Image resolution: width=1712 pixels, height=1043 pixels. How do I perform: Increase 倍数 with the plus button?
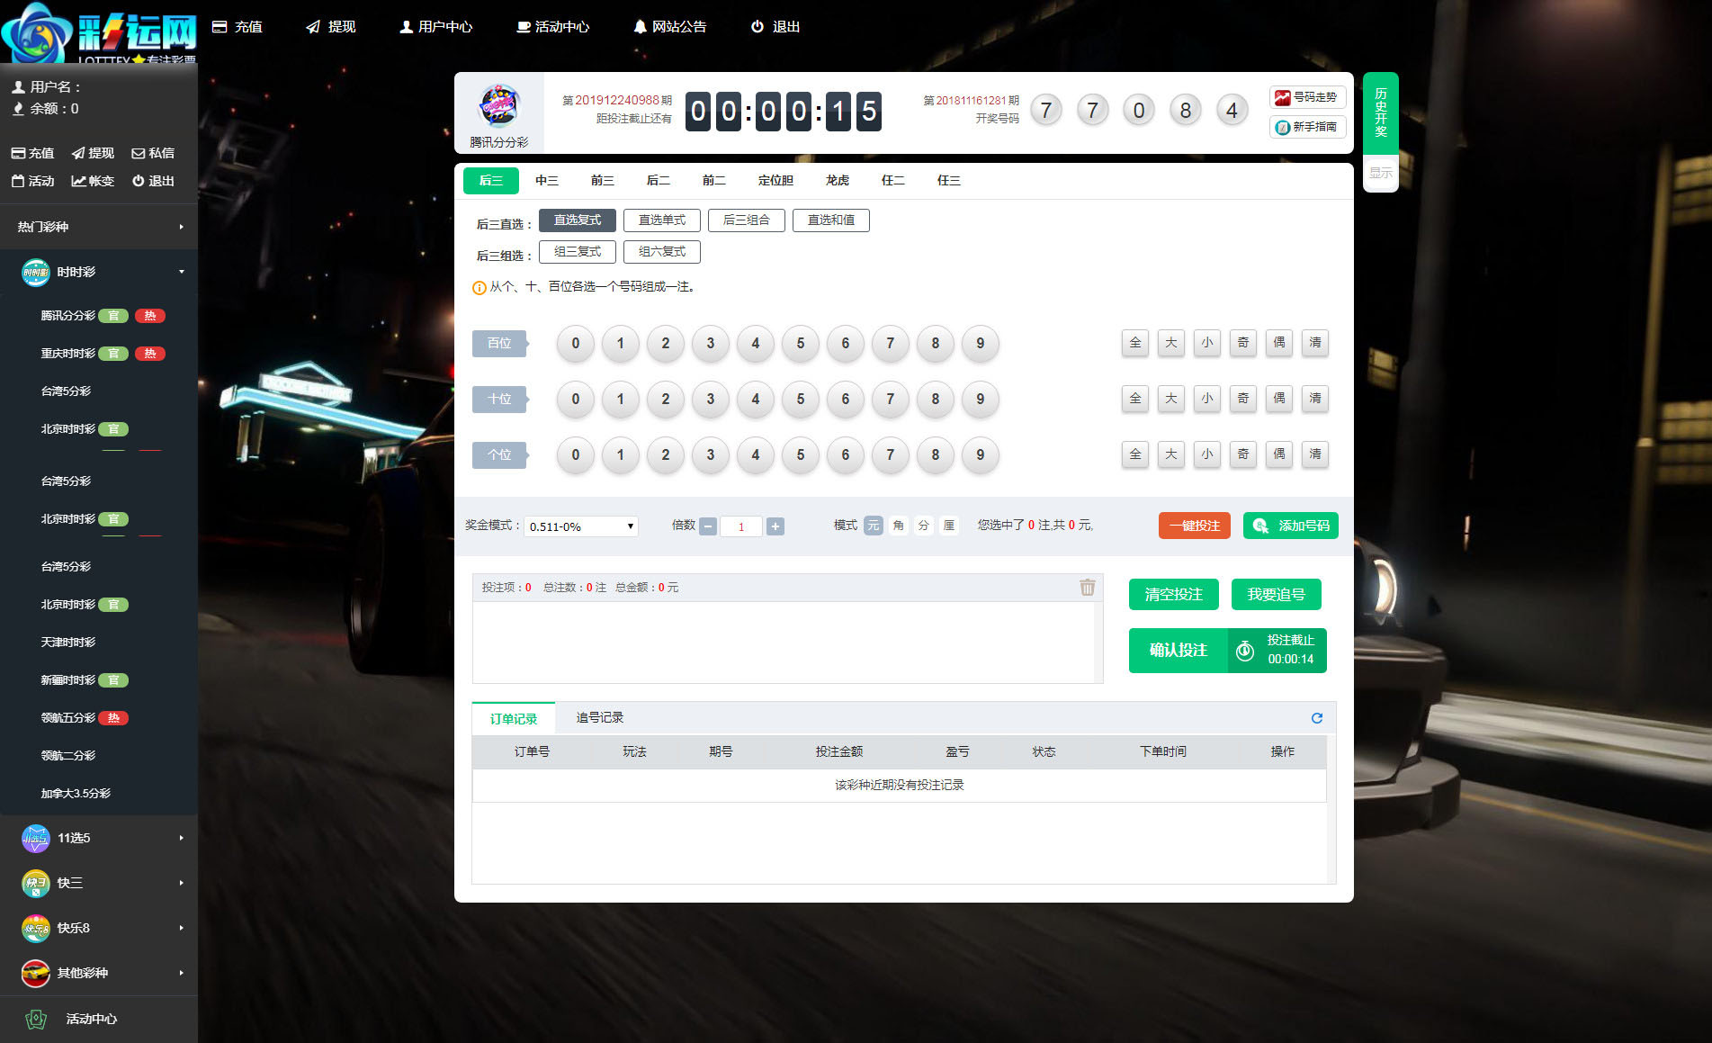[775, 526]
